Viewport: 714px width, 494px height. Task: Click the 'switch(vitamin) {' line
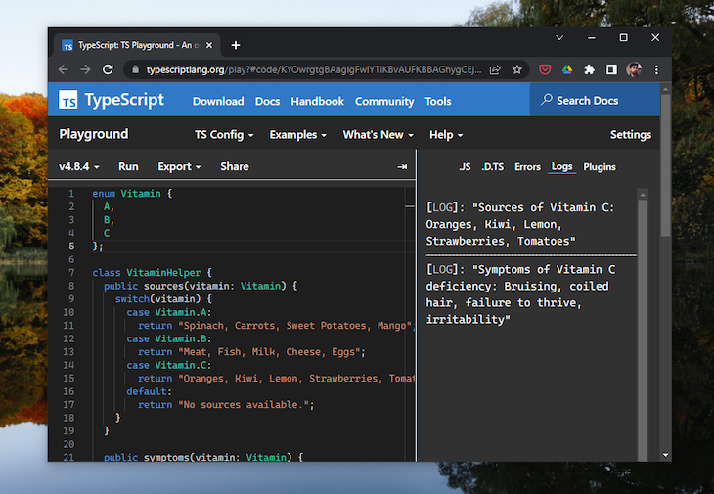pyautogui.click(x=163, y=299)
